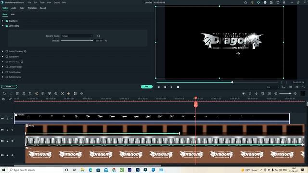
Task: Open the audio mixer icon
Action: (263, 94)
